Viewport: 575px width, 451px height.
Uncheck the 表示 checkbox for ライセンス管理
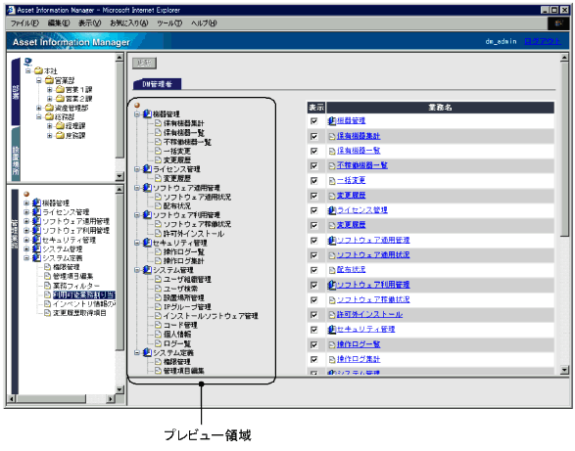(x=313, y=210)
